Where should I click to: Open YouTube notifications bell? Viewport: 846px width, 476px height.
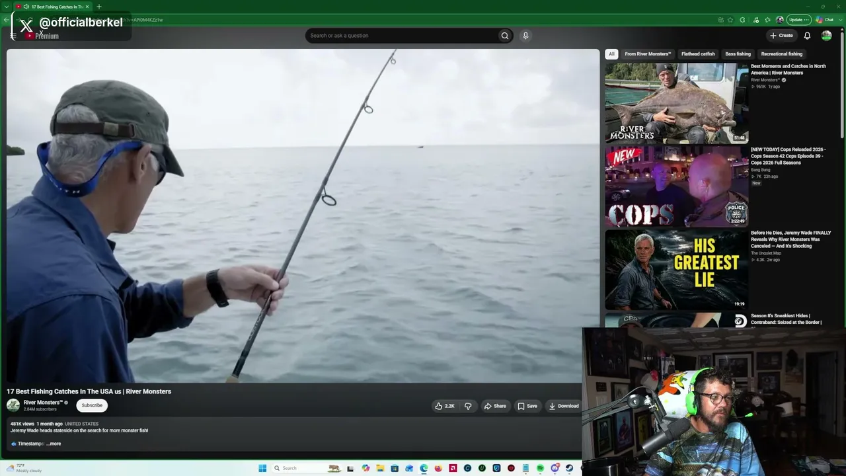807,36
